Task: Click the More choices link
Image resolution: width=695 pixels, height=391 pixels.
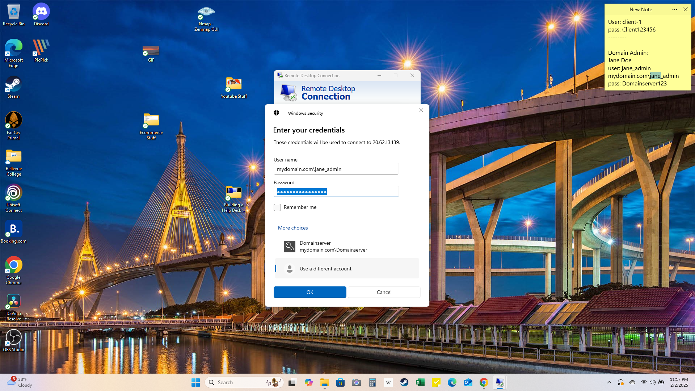Action: 293,228
